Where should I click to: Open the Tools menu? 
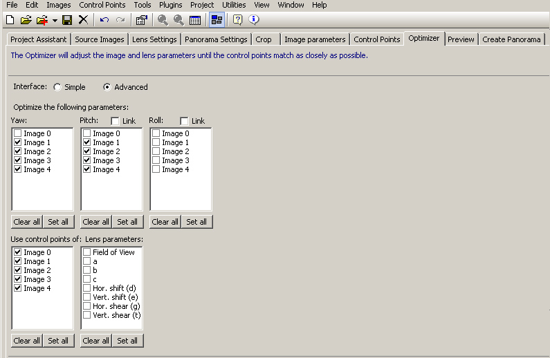[x=143, y=5]
